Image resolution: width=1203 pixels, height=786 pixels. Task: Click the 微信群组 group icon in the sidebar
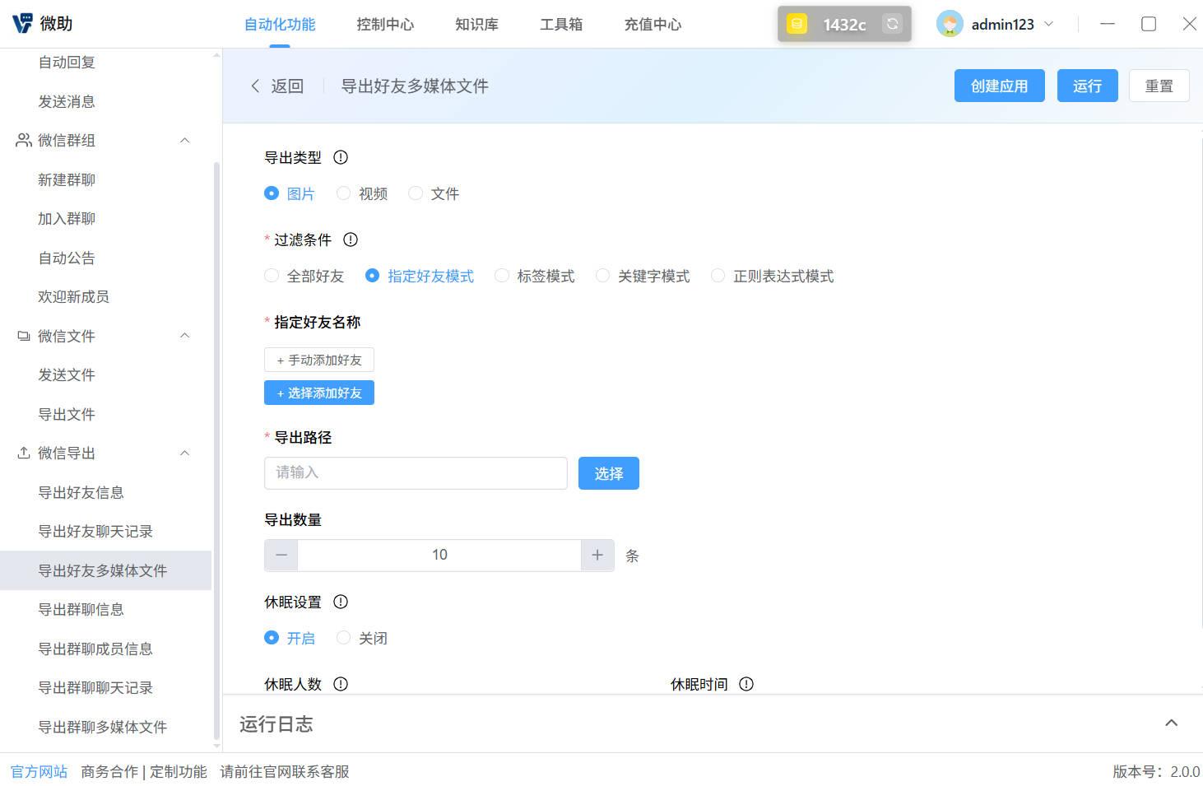(22, 140)
